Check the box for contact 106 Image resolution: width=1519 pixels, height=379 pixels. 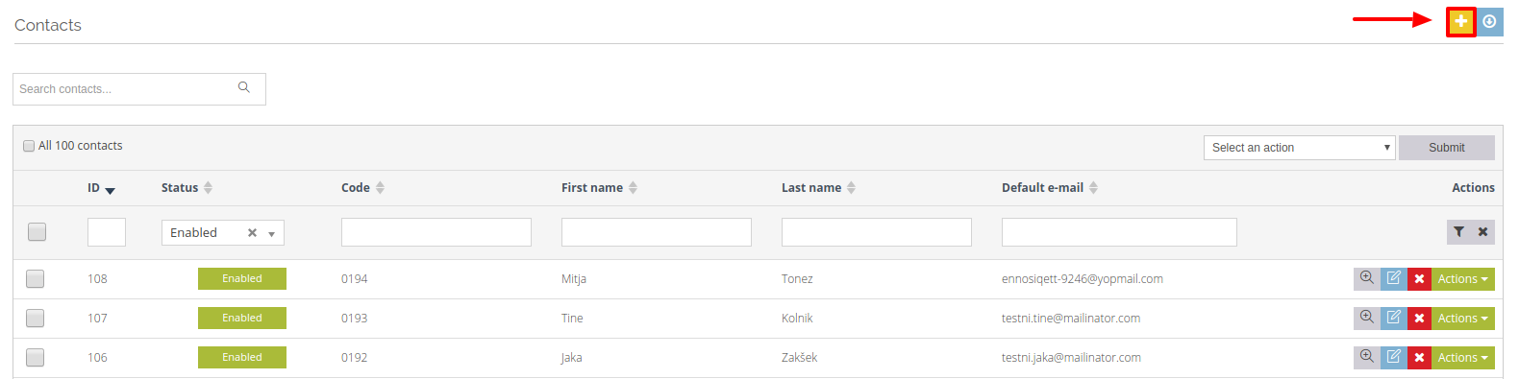pyautogui.click(x=36, y=357)
